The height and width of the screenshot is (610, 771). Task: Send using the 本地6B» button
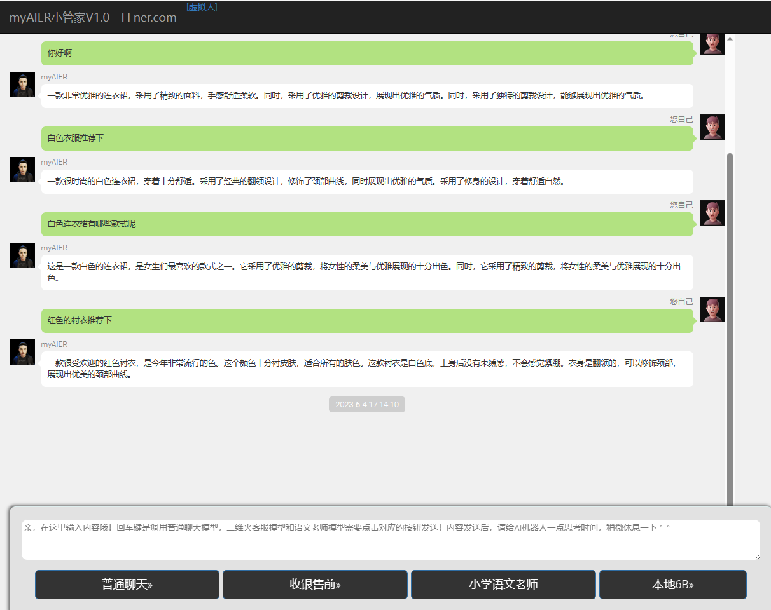click(x=672, y=585)
